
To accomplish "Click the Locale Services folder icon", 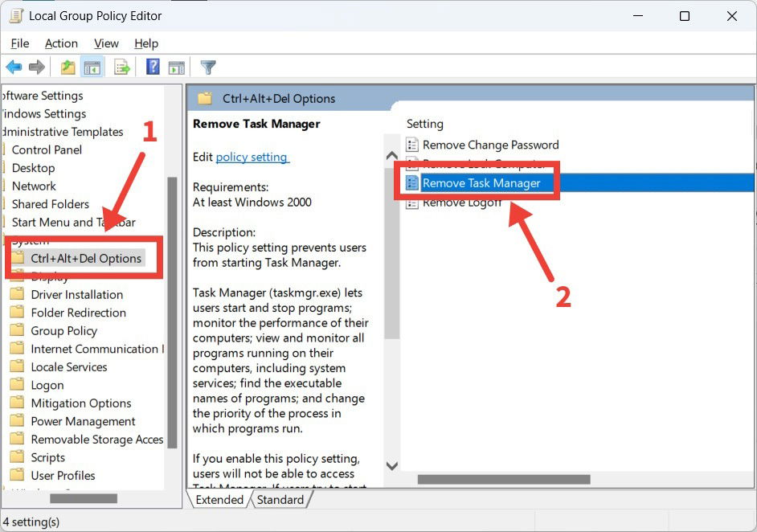I will [18, 366].
